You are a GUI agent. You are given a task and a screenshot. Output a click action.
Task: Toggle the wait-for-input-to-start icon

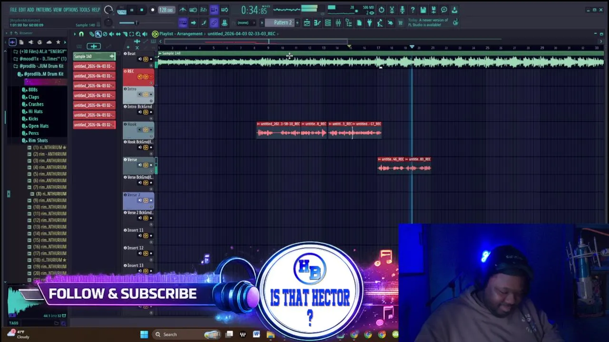coord(193,10)
